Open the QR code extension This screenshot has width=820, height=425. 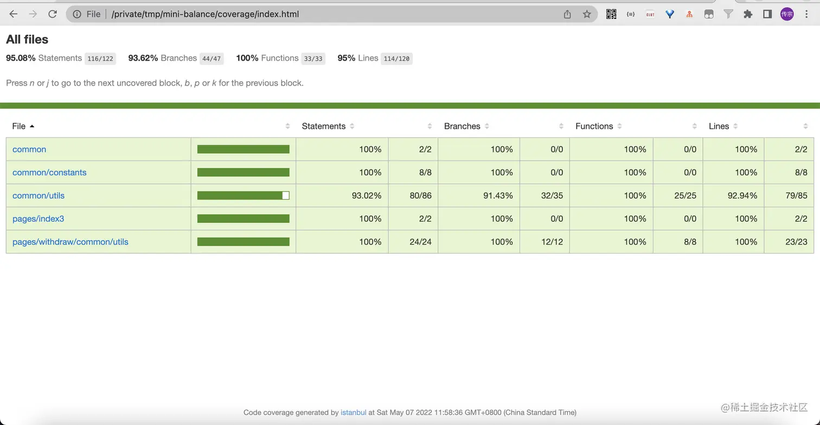point(611,14)
